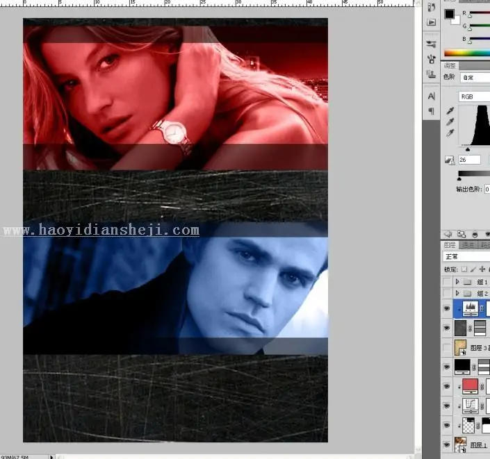Open the Levels preset dropdown 自定

(475, 78)
